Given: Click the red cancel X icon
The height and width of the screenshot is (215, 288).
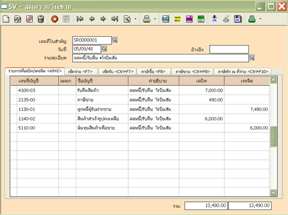Looking at the screenshot, I should coord(54,19).
